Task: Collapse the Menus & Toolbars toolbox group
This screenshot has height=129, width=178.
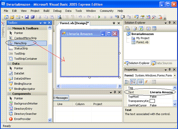Action: [x=10, y=28]
